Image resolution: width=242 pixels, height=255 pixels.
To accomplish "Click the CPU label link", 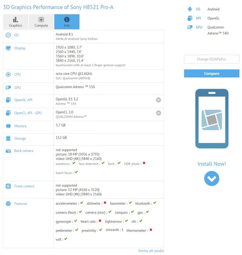I will [17, 74].
